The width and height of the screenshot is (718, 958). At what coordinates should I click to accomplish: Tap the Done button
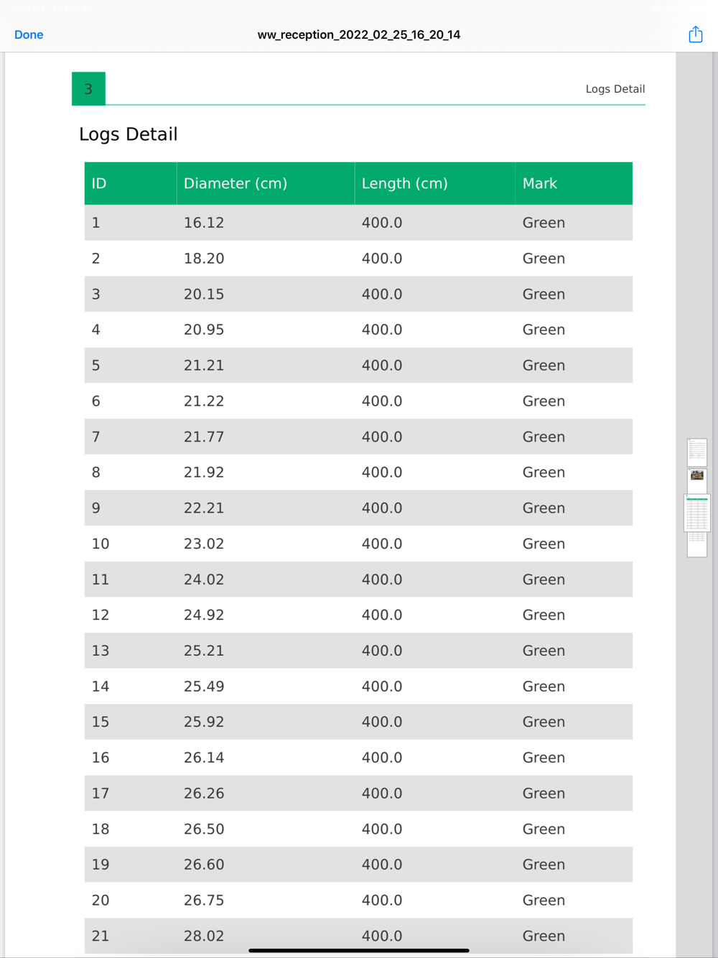[29, 34]
